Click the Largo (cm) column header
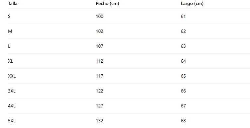This screenshot has height=128, width=250. click(192, 4)
